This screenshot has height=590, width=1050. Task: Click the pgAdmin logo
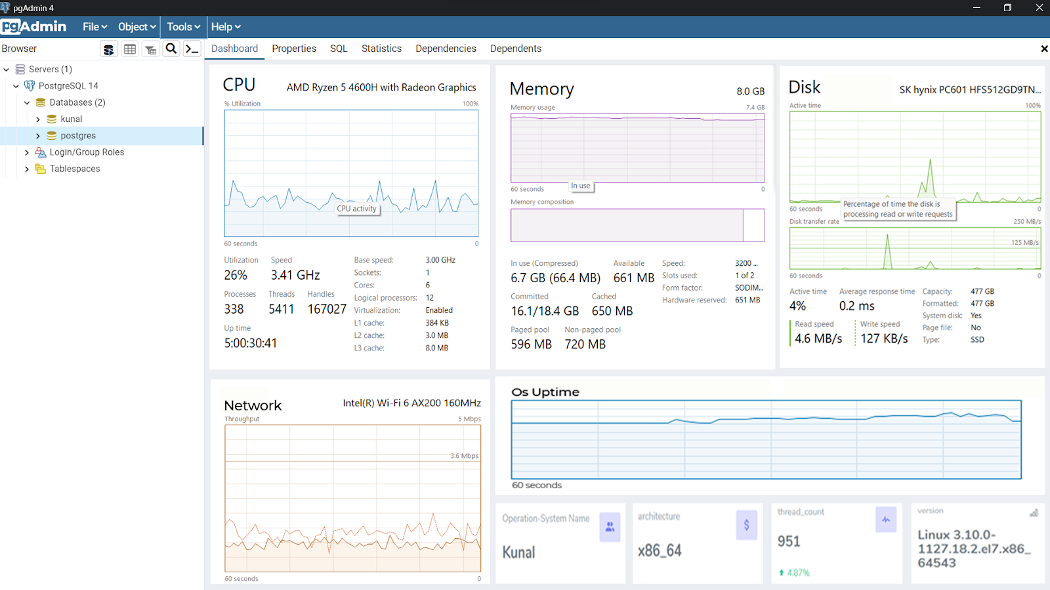pyautogui.click(x=34, y=26)
